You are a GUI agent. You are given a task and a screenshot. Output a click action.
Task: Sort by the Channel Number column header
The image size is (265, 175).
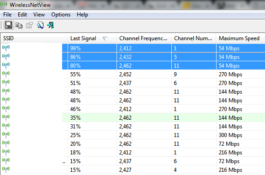point(194,38)
